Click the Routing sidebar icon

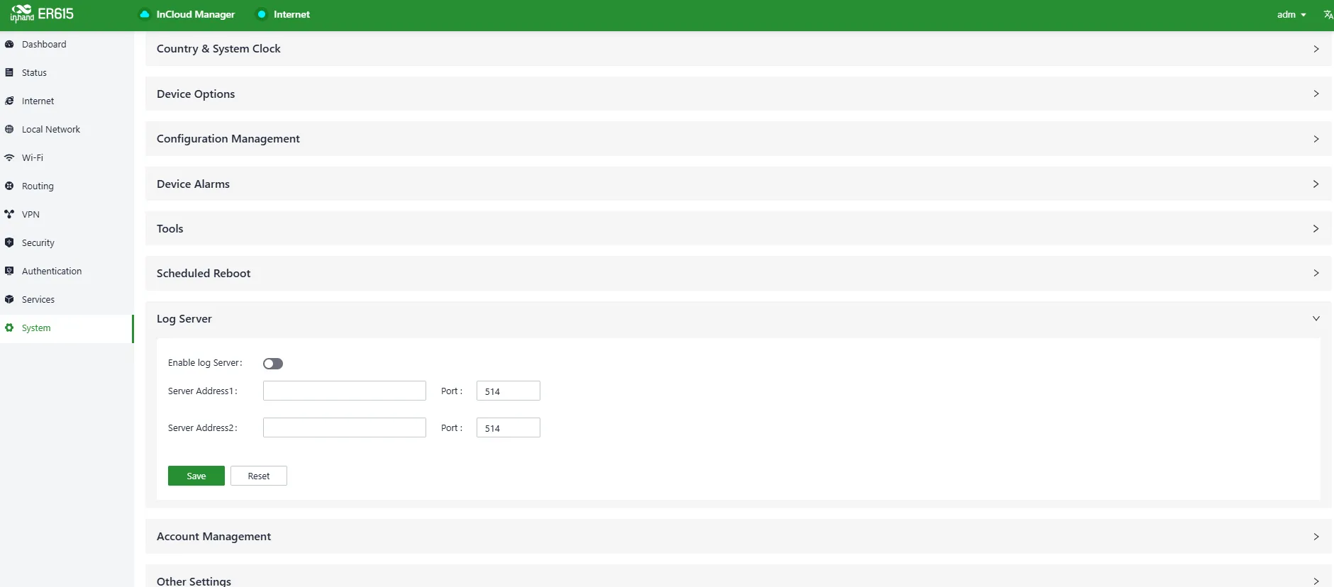9,186
